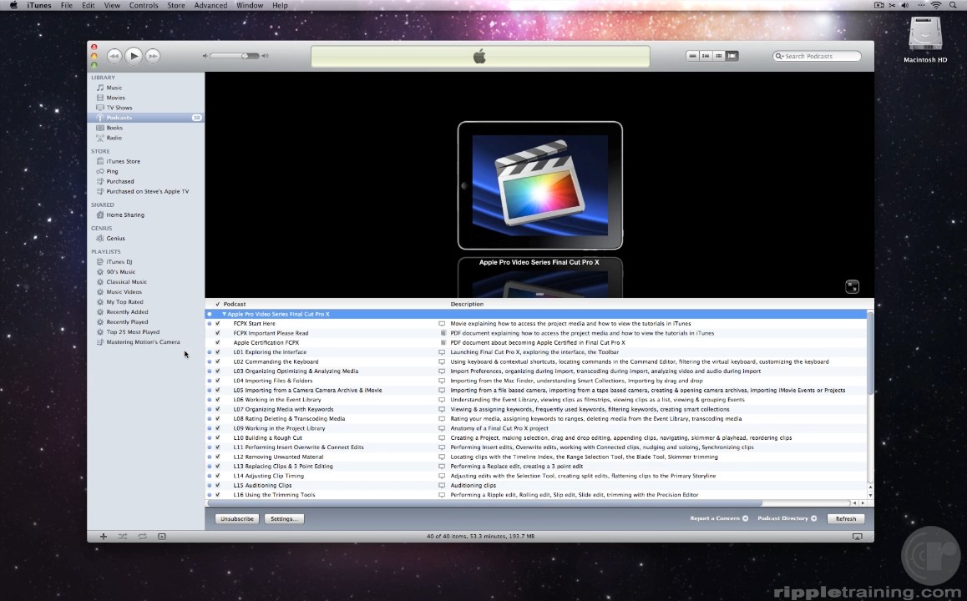967x601 pixels.
Task: Show artwork viewer icon in bottom bar
Action: point(162,536)
